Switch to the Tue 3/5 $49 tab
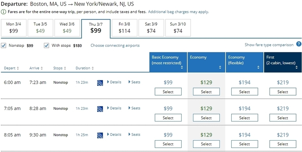Image resolution: width=302 pixels, height=152 pixels. pyautogui.click(x=40, y=28)
